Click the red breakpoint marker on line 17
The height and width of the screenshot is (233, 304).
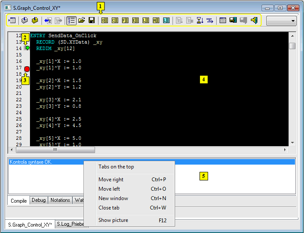(27, 69)
